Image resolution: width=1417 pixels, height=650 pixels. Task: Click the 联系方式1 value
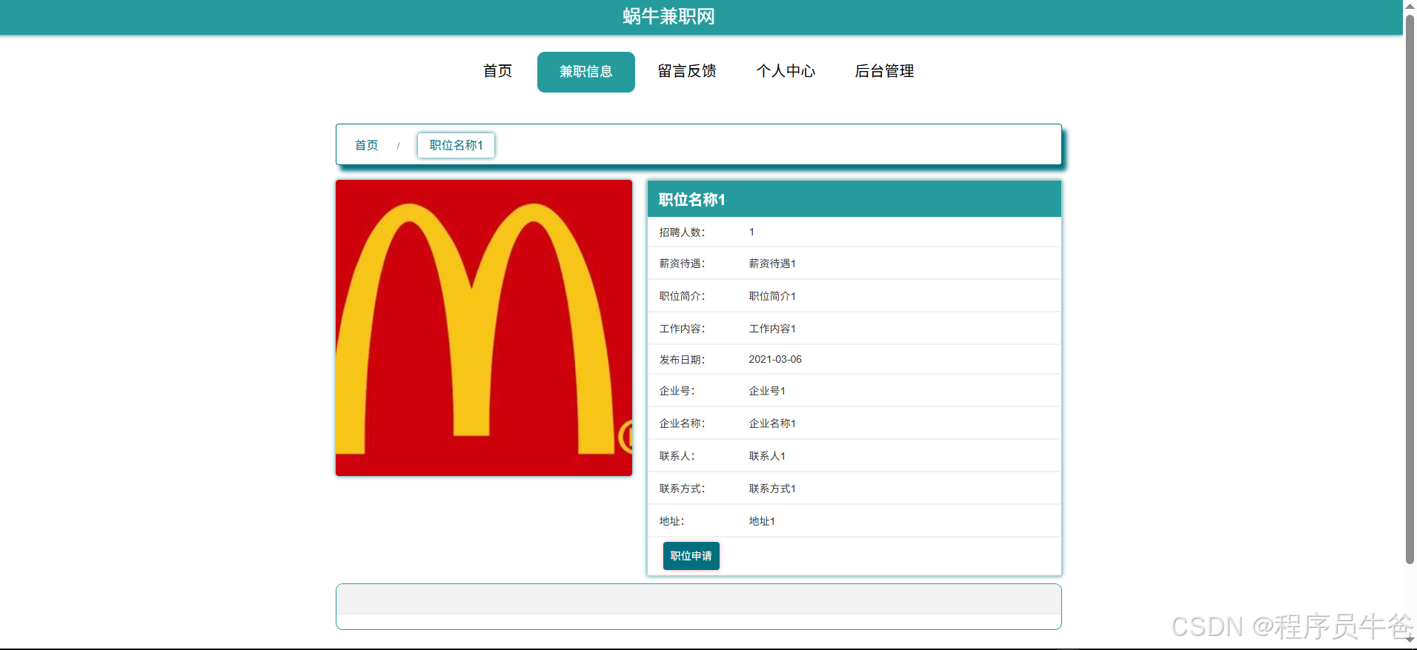772,489
